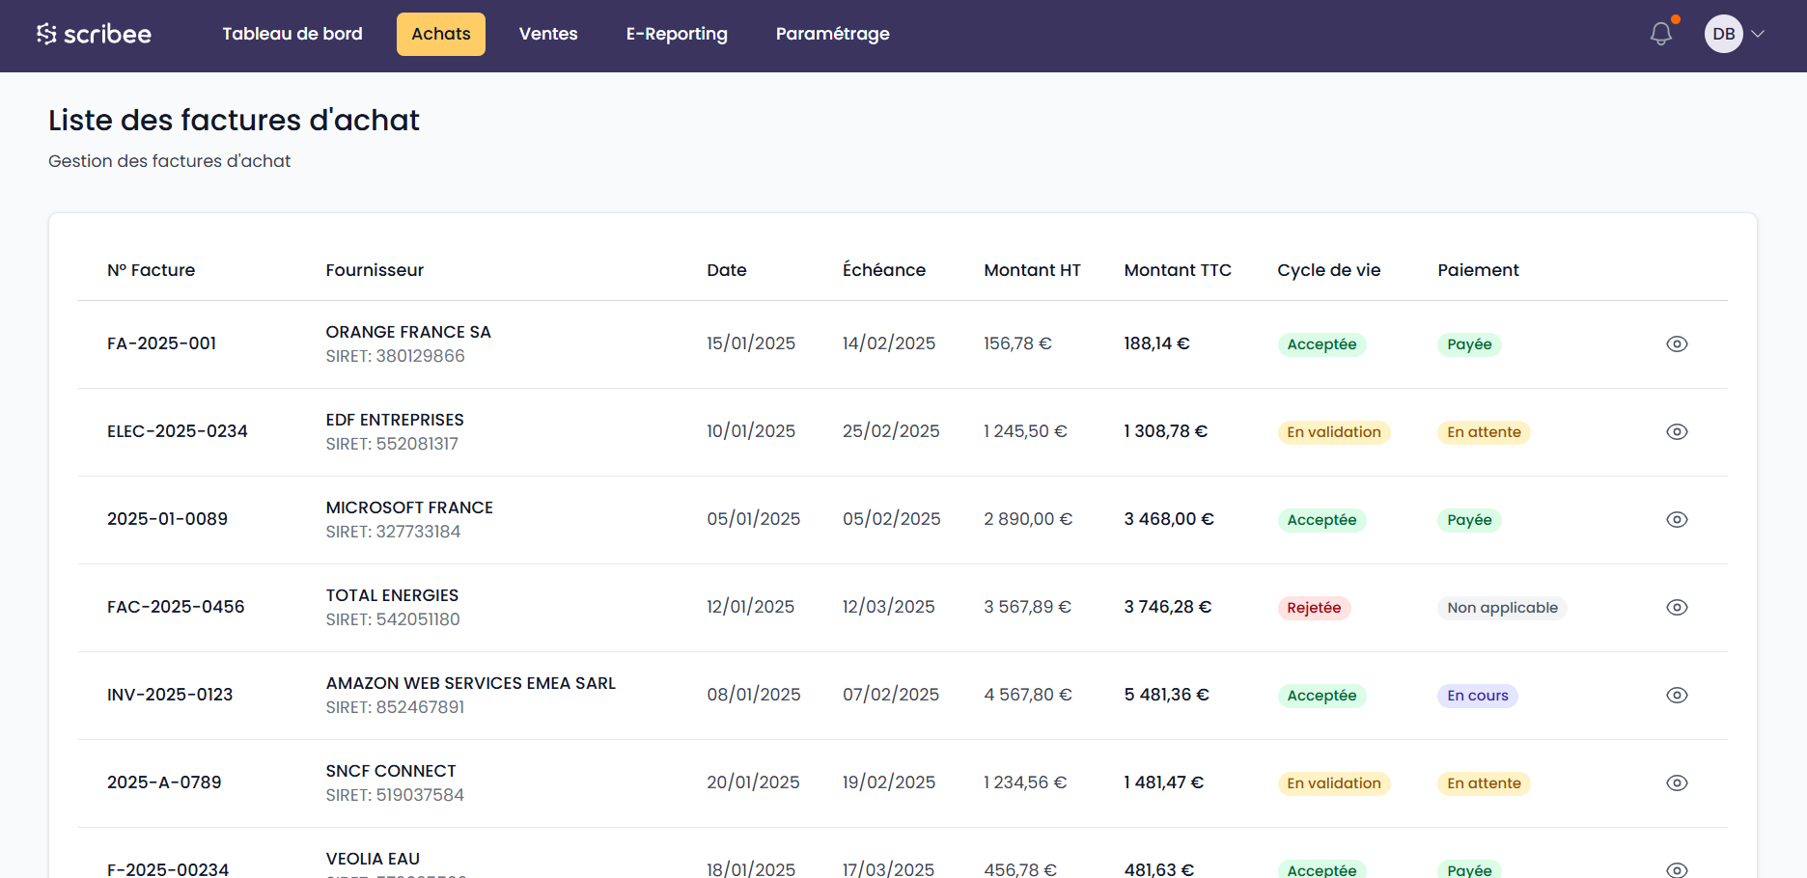Click supplier EDF ENTREPRISES
Screen dimensions: 1807x878
point(395,420)
